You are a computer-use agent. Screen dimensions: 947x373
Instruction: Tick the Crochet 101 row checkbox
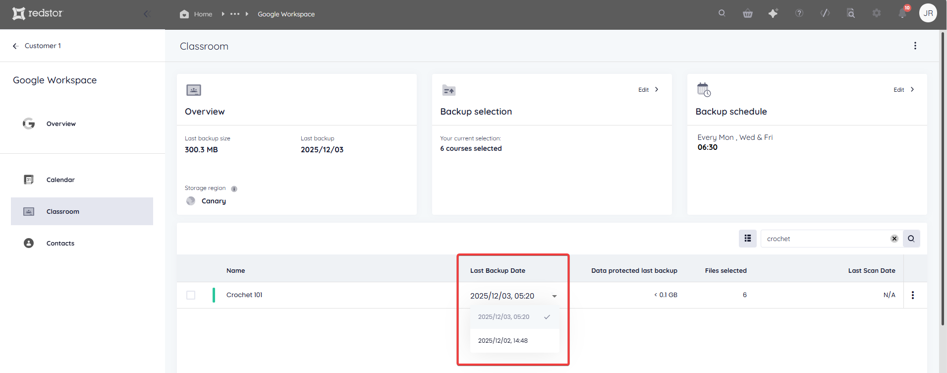(191, 295)
